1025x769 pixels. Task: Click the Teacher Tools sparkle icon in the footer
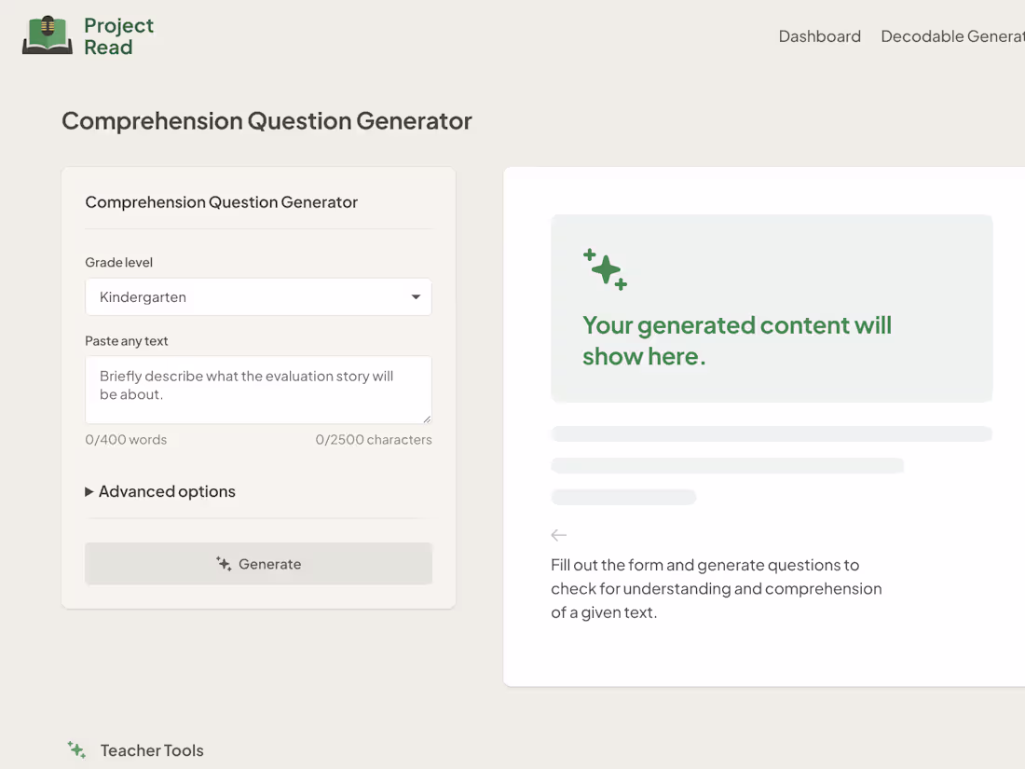click(75, 749)
